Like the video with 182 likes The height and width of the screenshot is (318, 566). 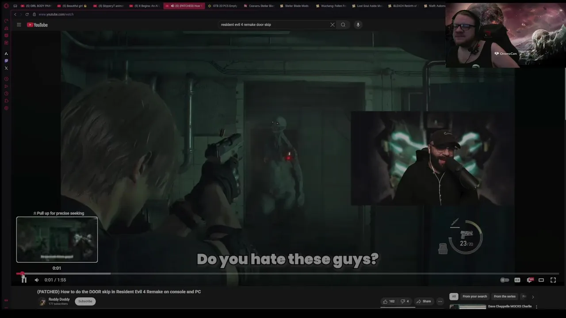[x=389, y=301]
